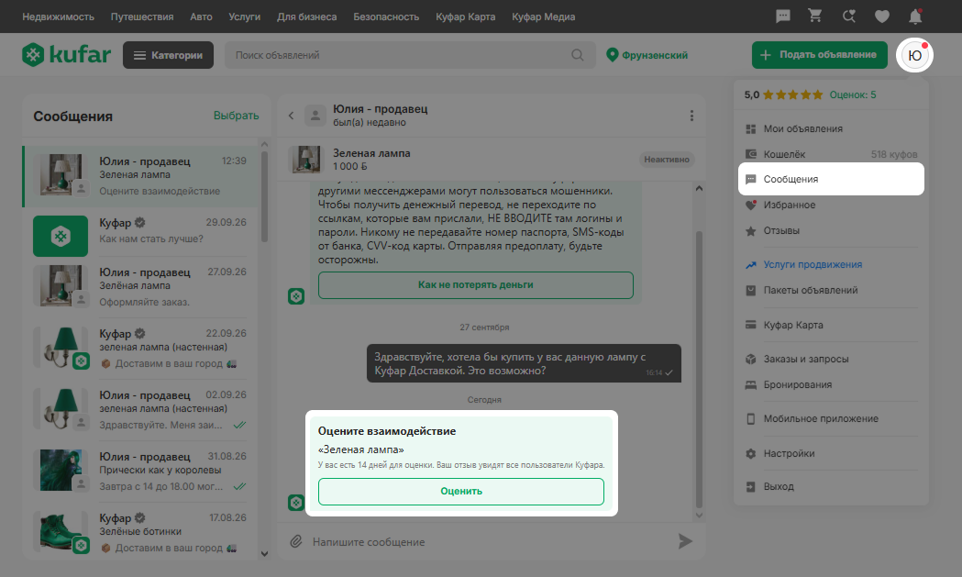The height and width of the screenshot is (577, 962).
Task: Open the chat messages icon in top bar
Action: click(x=783, y=17)
